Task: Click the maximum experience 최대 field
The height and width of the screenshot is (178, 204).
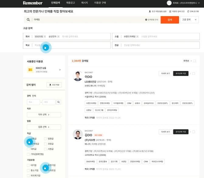Action: coord(49,102)
